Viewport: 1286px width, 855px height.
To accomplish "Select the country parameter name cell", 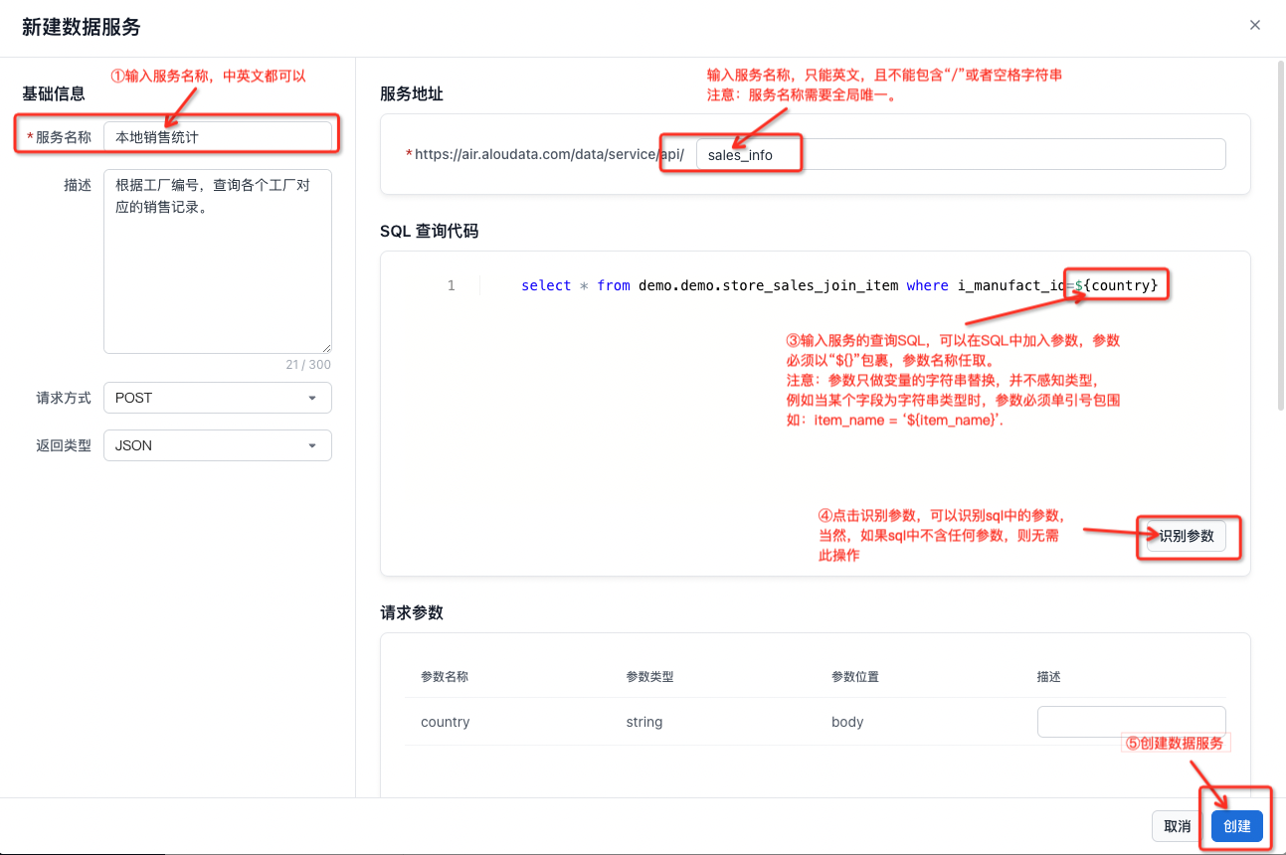I will (x=446, y=722).
